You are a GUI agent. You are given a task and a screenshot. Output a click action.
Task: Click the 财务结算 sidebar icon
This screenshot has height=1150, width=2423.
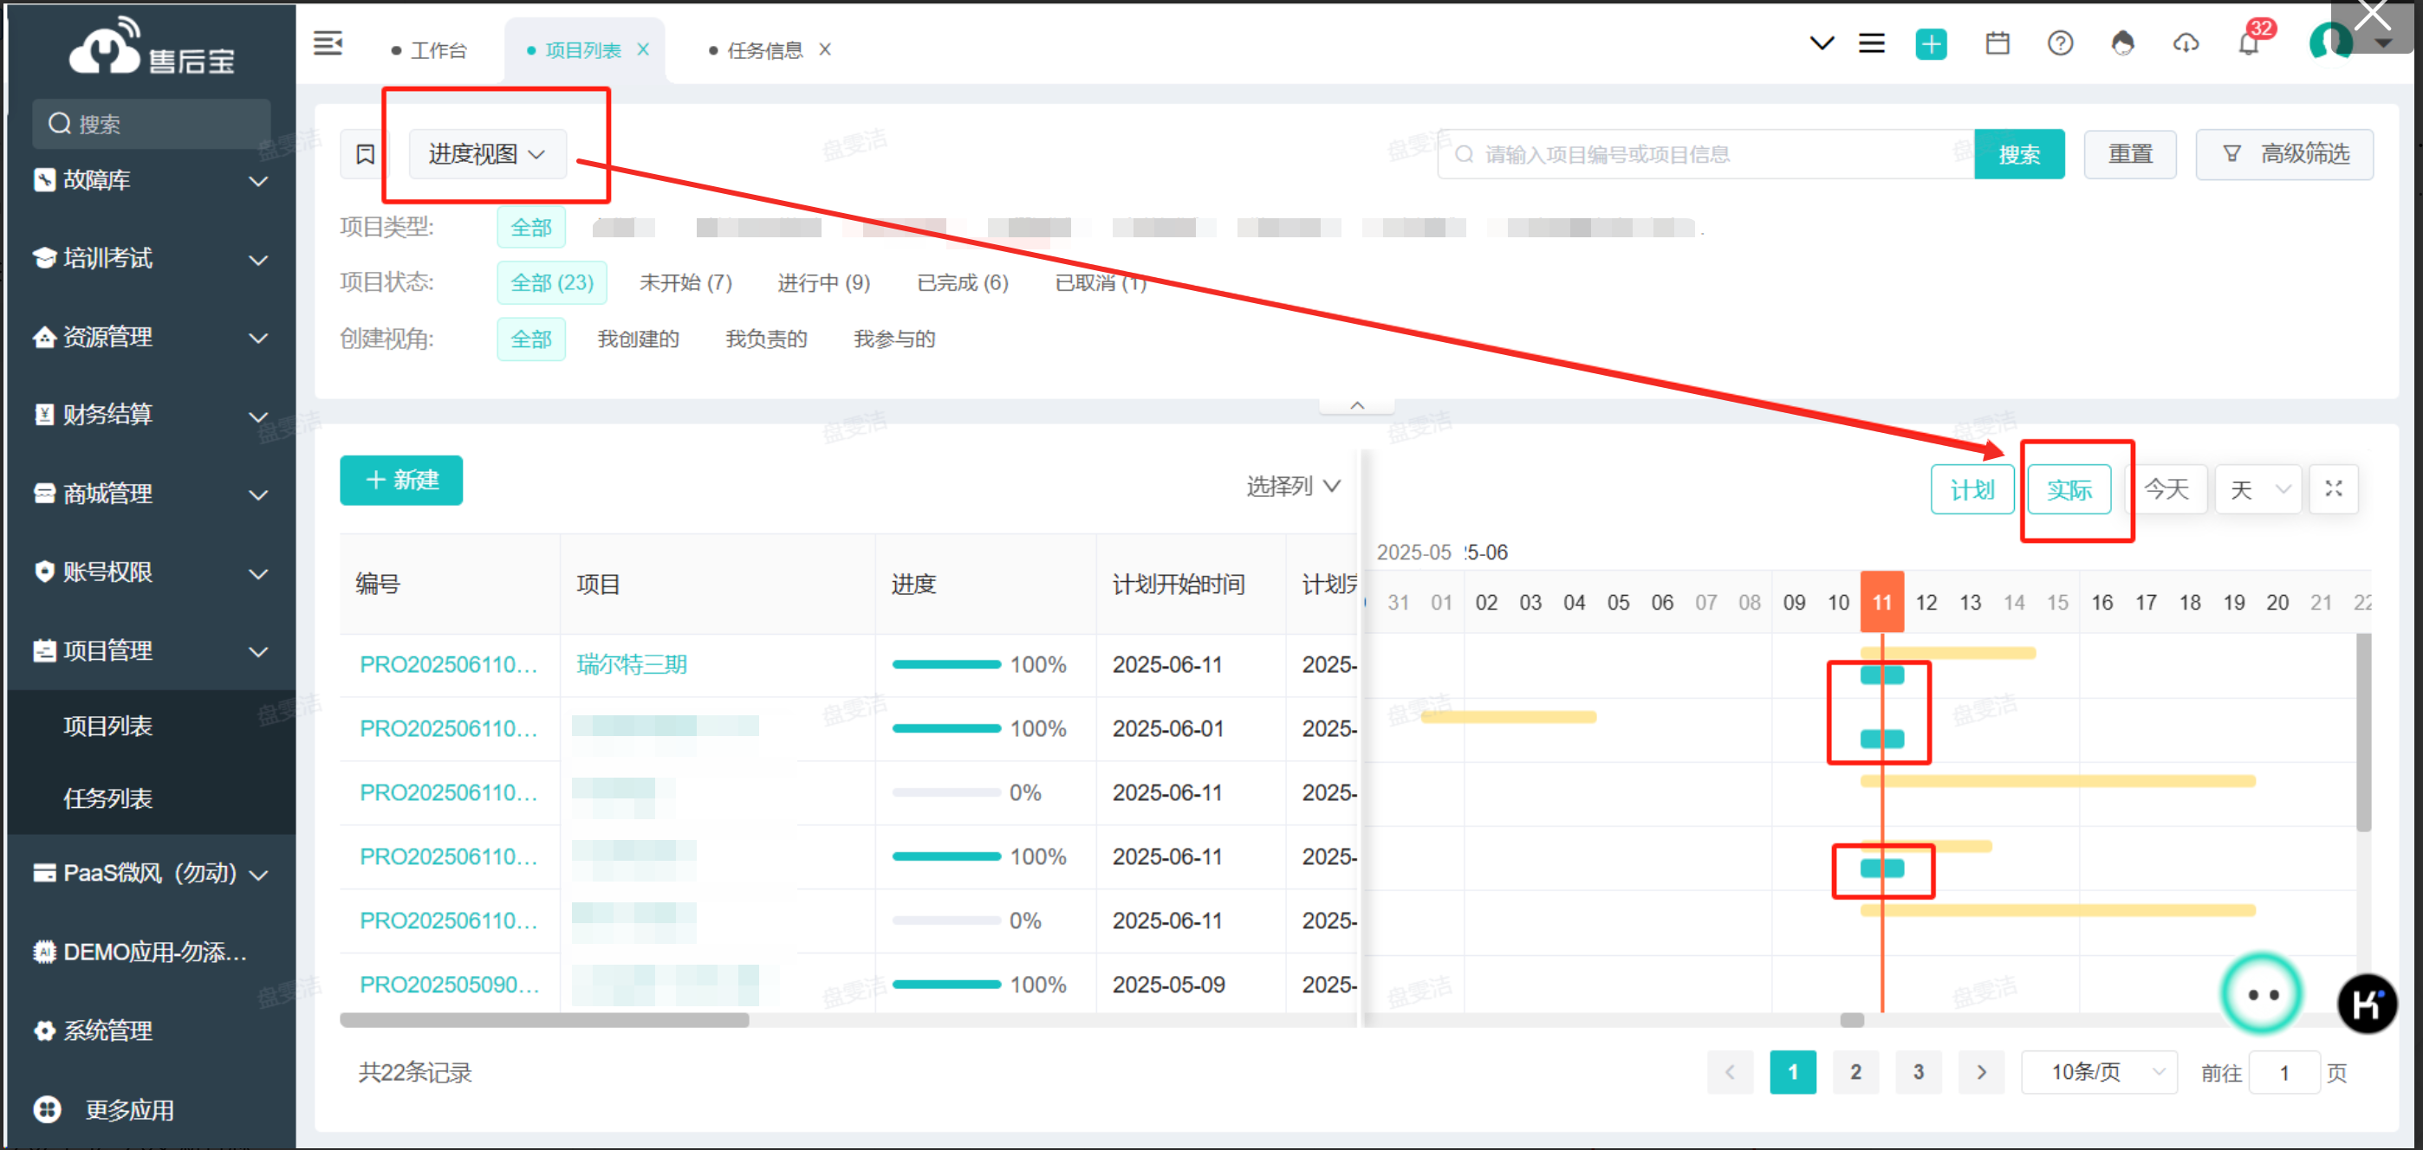pos(44,414)
